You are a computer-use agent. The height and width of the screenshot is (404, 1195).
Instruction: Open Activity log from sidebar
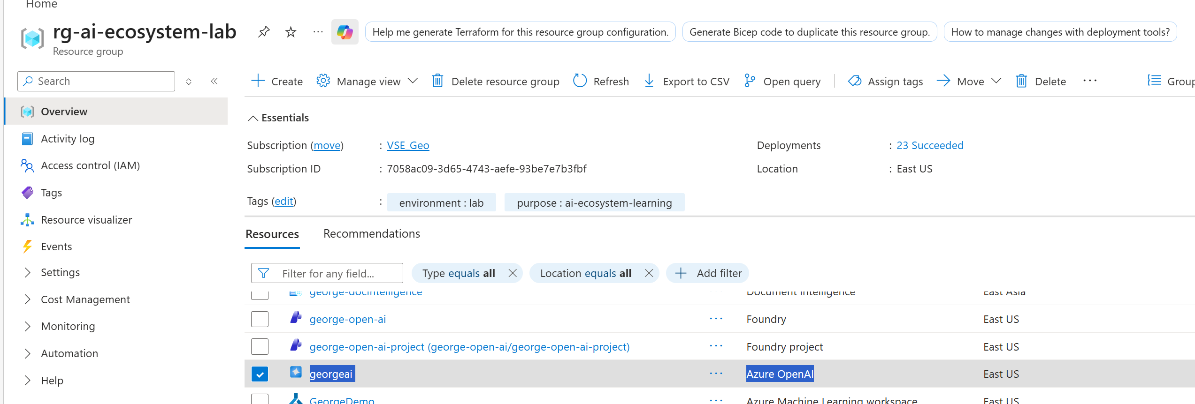tap(68, 139)
